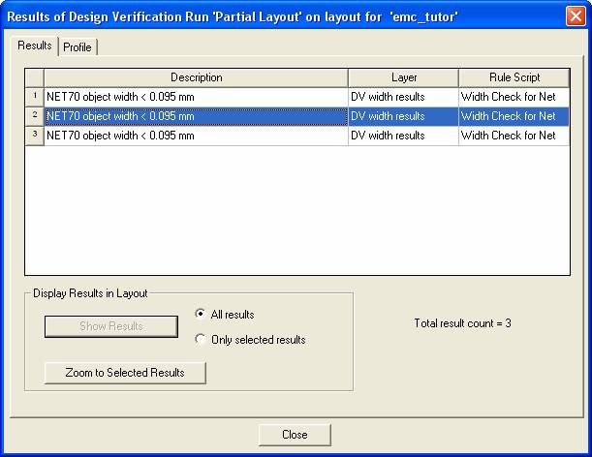Close dialog with title bar X
The image size is (592, 457).
click(x=575, y=15)
